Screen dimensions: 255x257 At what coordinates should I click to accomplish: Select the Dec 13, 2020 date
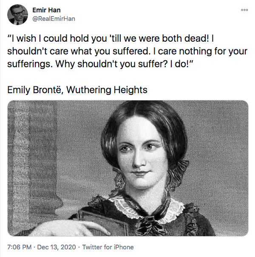click(x=59, y=247)
